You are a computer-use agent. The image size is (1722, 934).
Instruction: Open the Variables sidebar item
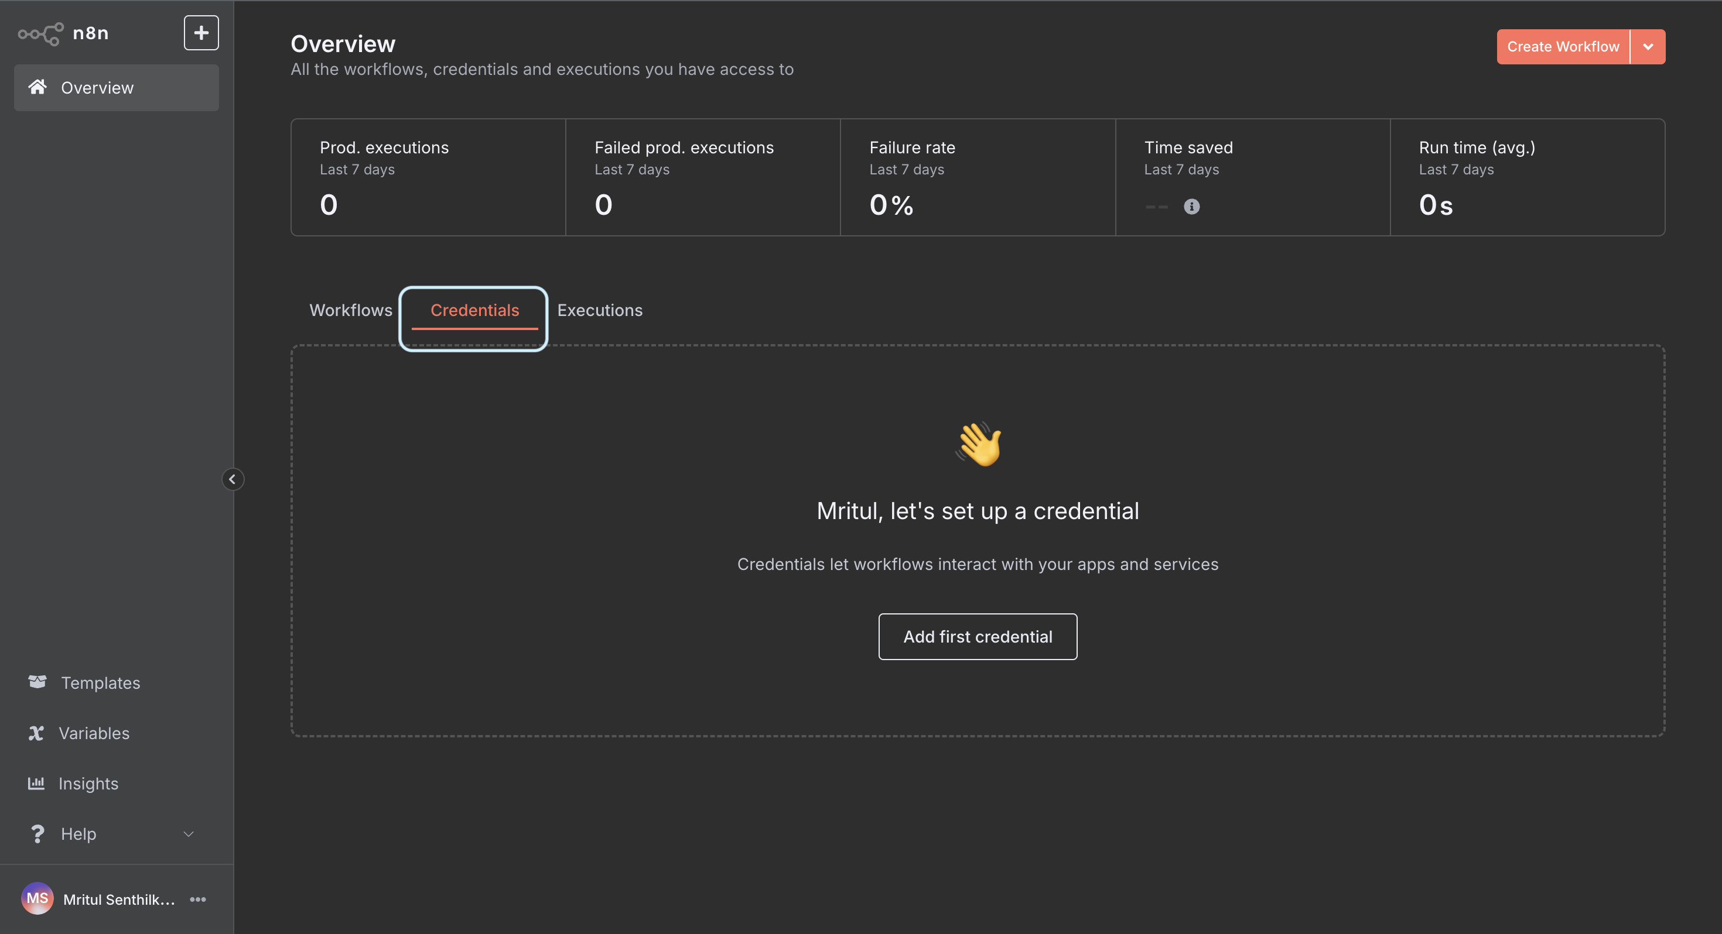pyautogui.click(x=94, y=733)
